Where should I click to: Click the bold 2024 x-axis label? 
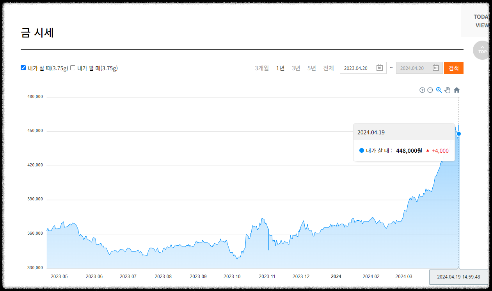pyautogui.click(x=336, y=277)
